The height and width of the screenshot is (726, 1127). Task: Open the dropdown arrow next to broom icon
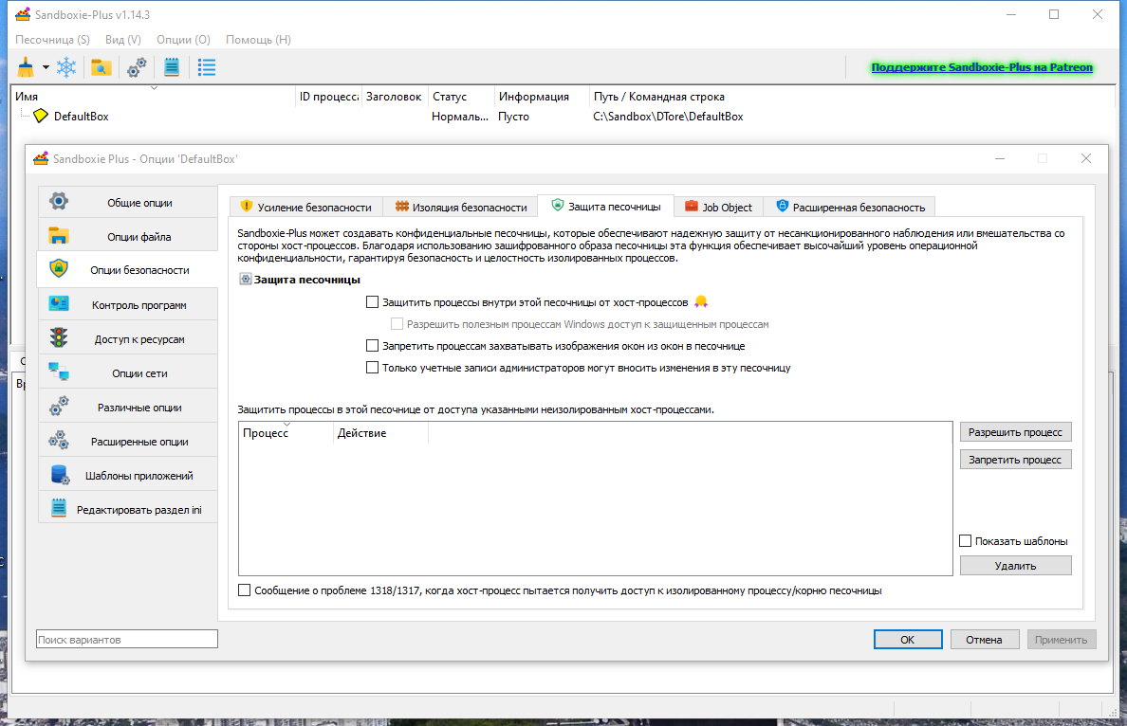click(x=46, y=67)
